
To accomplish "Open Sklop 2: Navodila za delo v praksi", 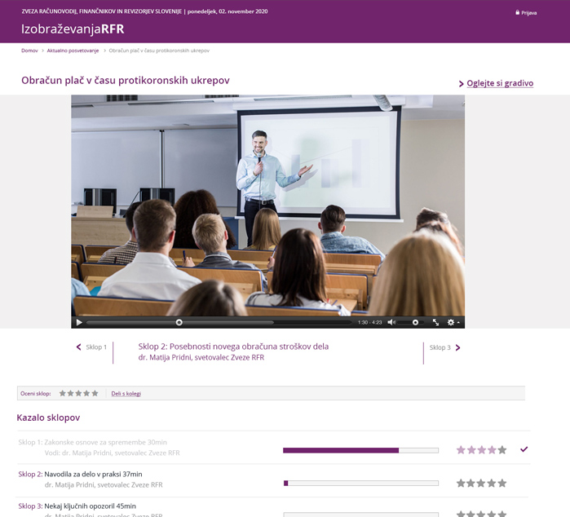I will (92, 474).
